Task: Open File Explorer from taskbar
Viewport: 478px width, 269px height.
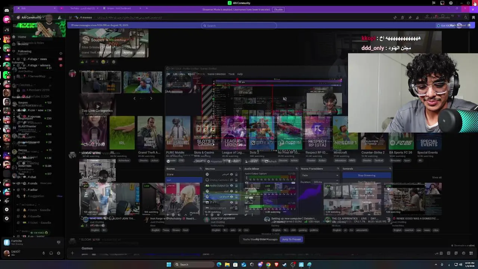Action: coord(227,265)
